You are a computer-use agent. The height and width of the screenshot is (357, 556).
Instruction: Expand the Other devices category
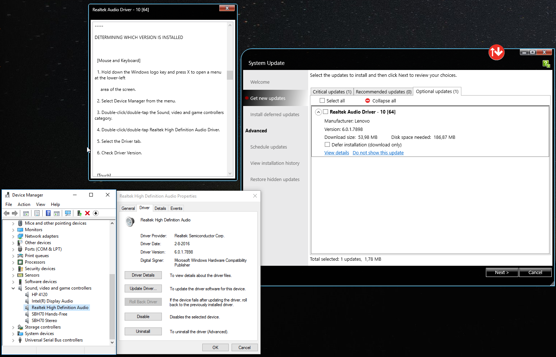pos(13,243)
